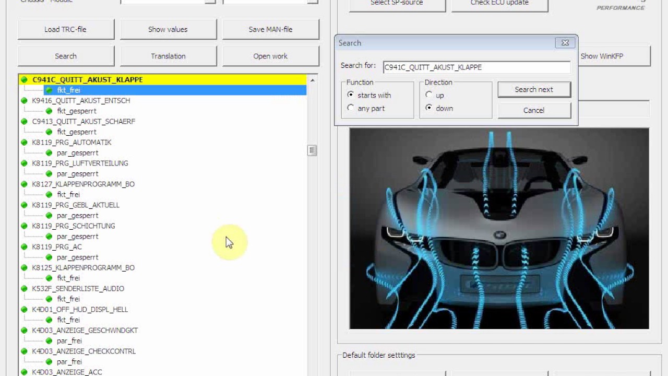The height and width of the screenshot is (376, 668).
Task: Select fkt_gesperrt under K9416_QUITT_AKUST_ENTSCH
Action: 77,111
